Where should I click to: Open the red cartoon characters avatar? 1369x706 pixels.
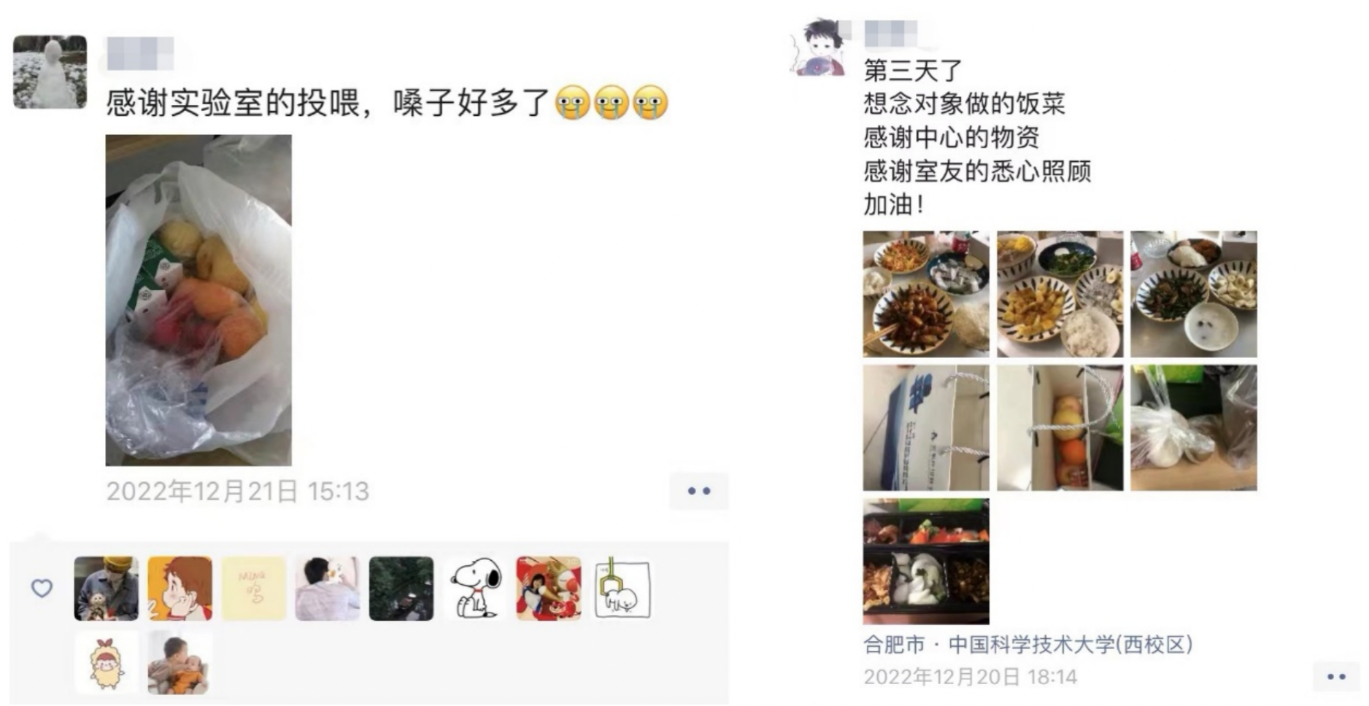point(549,588)
